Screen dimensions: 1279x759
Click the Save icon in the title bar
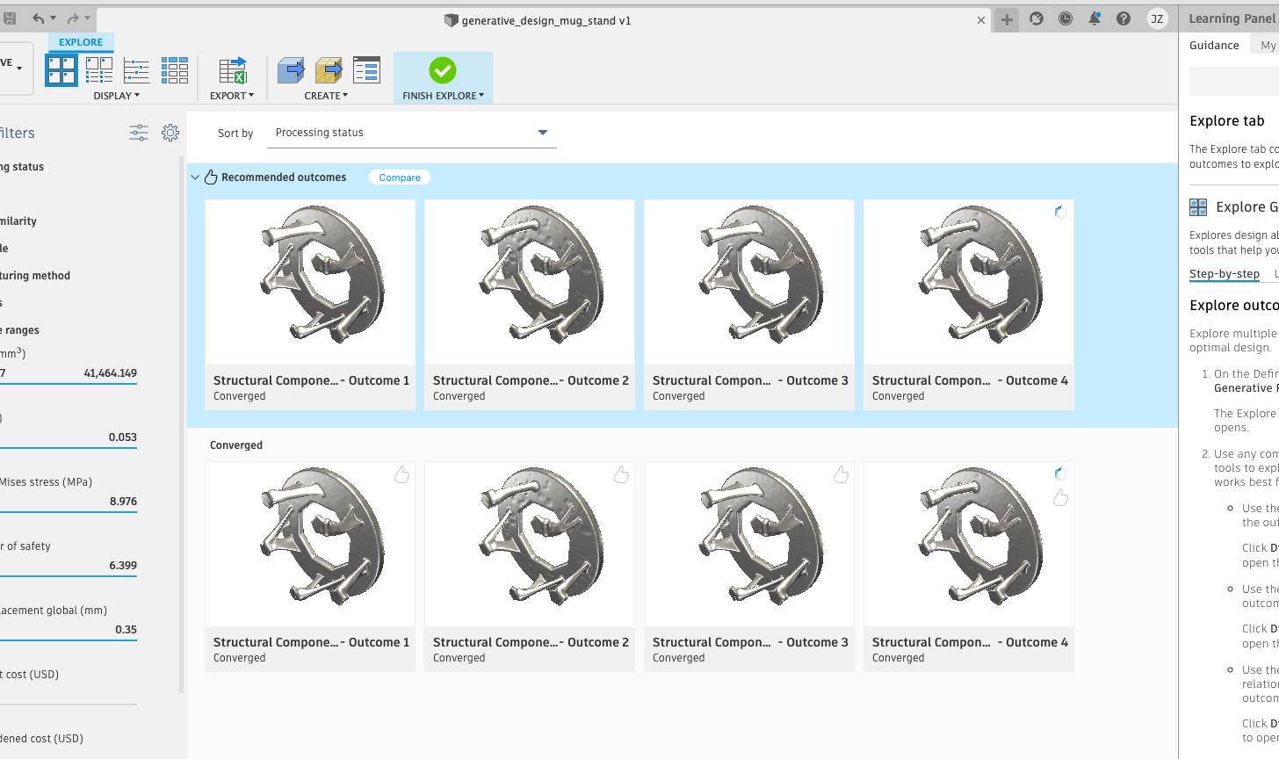tap(8, 18)
